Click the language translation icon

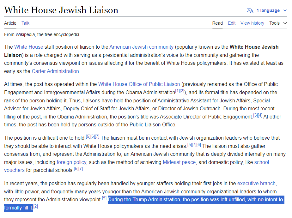click(250, 10)
